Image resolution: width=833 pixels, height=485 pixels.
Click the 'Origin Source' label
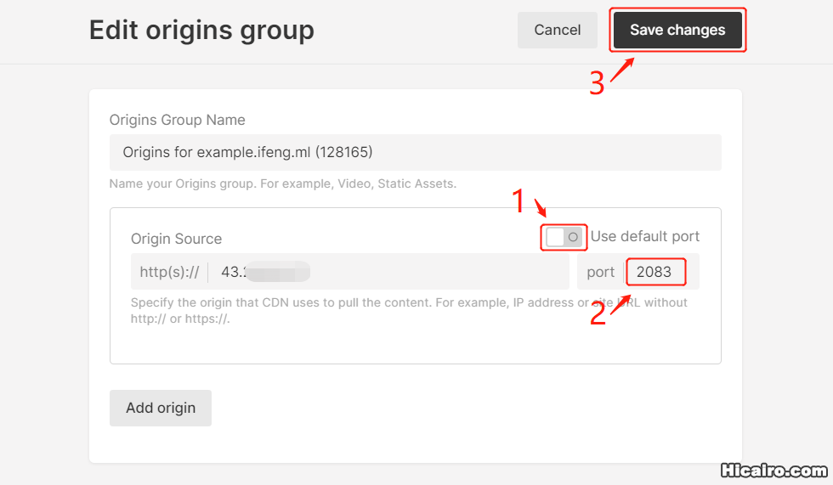click(177, 239)
